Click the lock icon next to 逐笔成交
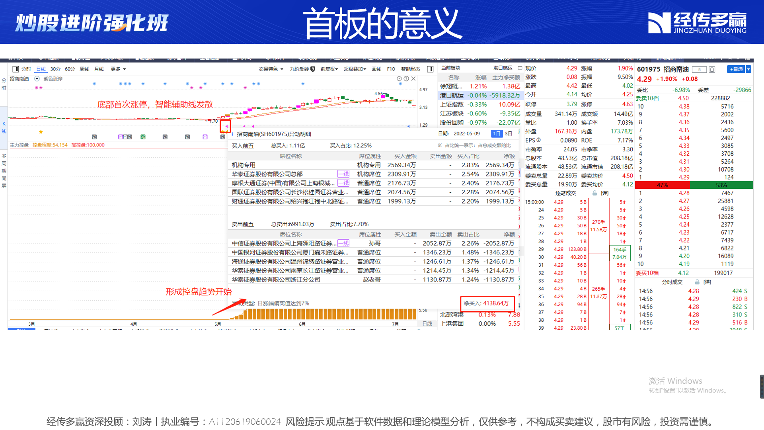This screenshot has height=430, width=764. [x=594, y=193]
